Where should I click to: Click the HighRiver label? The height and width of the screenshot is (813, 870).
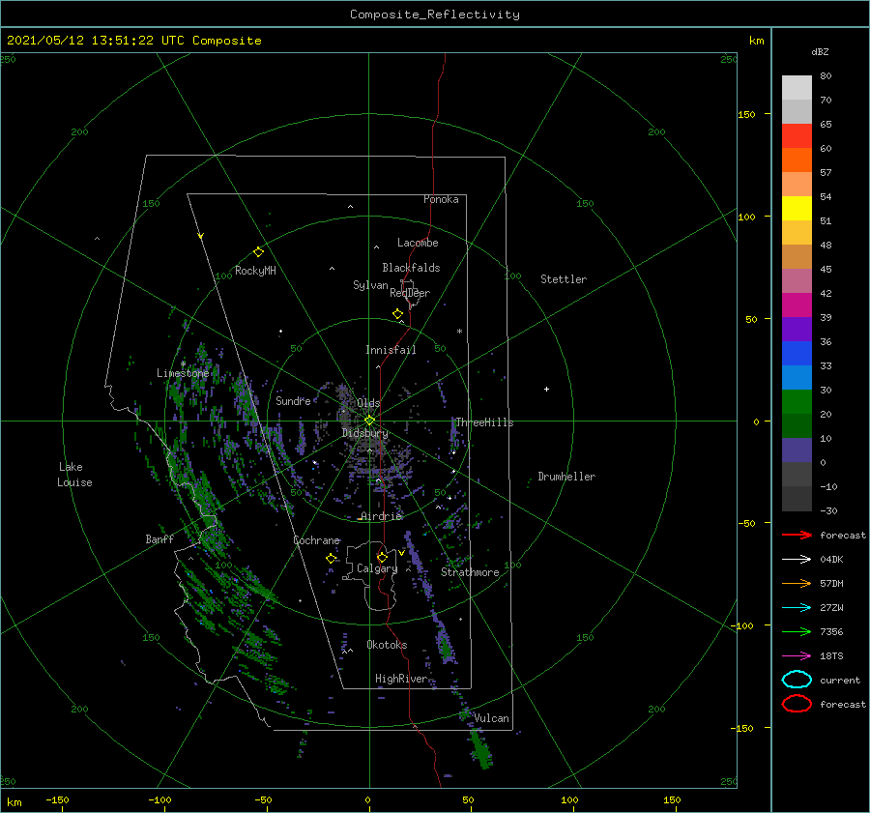(401, 679)
